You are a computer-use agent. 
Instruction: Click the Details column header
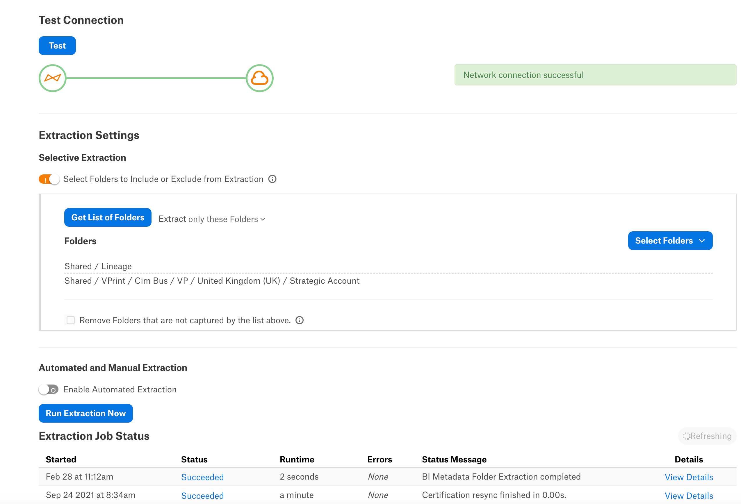tap(689, 460)
